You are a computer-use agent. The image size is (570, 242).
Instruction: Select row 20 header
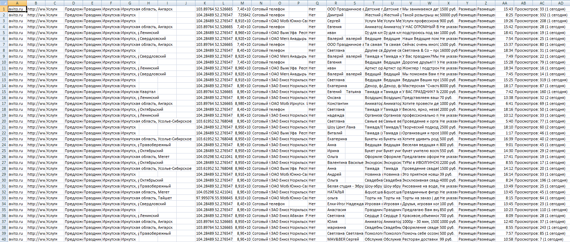(4, 121)
